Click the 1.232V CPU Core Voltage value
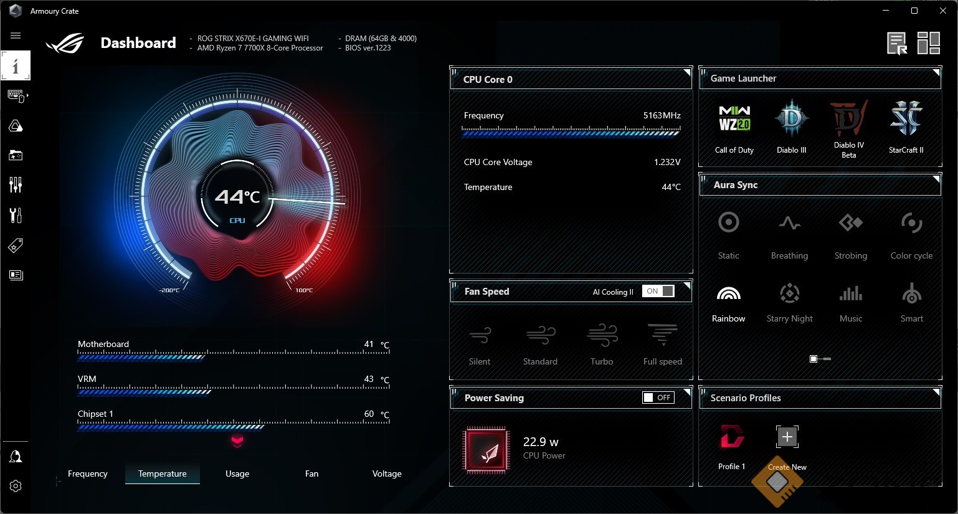 tap(667, 162)
